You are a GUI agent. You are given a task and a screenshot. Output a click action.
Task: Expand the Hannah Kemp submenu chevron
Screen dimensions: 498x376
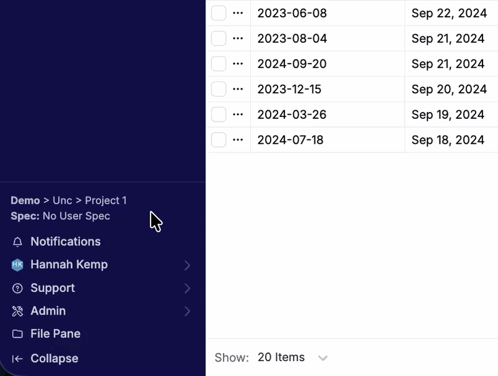coord(187,266)
